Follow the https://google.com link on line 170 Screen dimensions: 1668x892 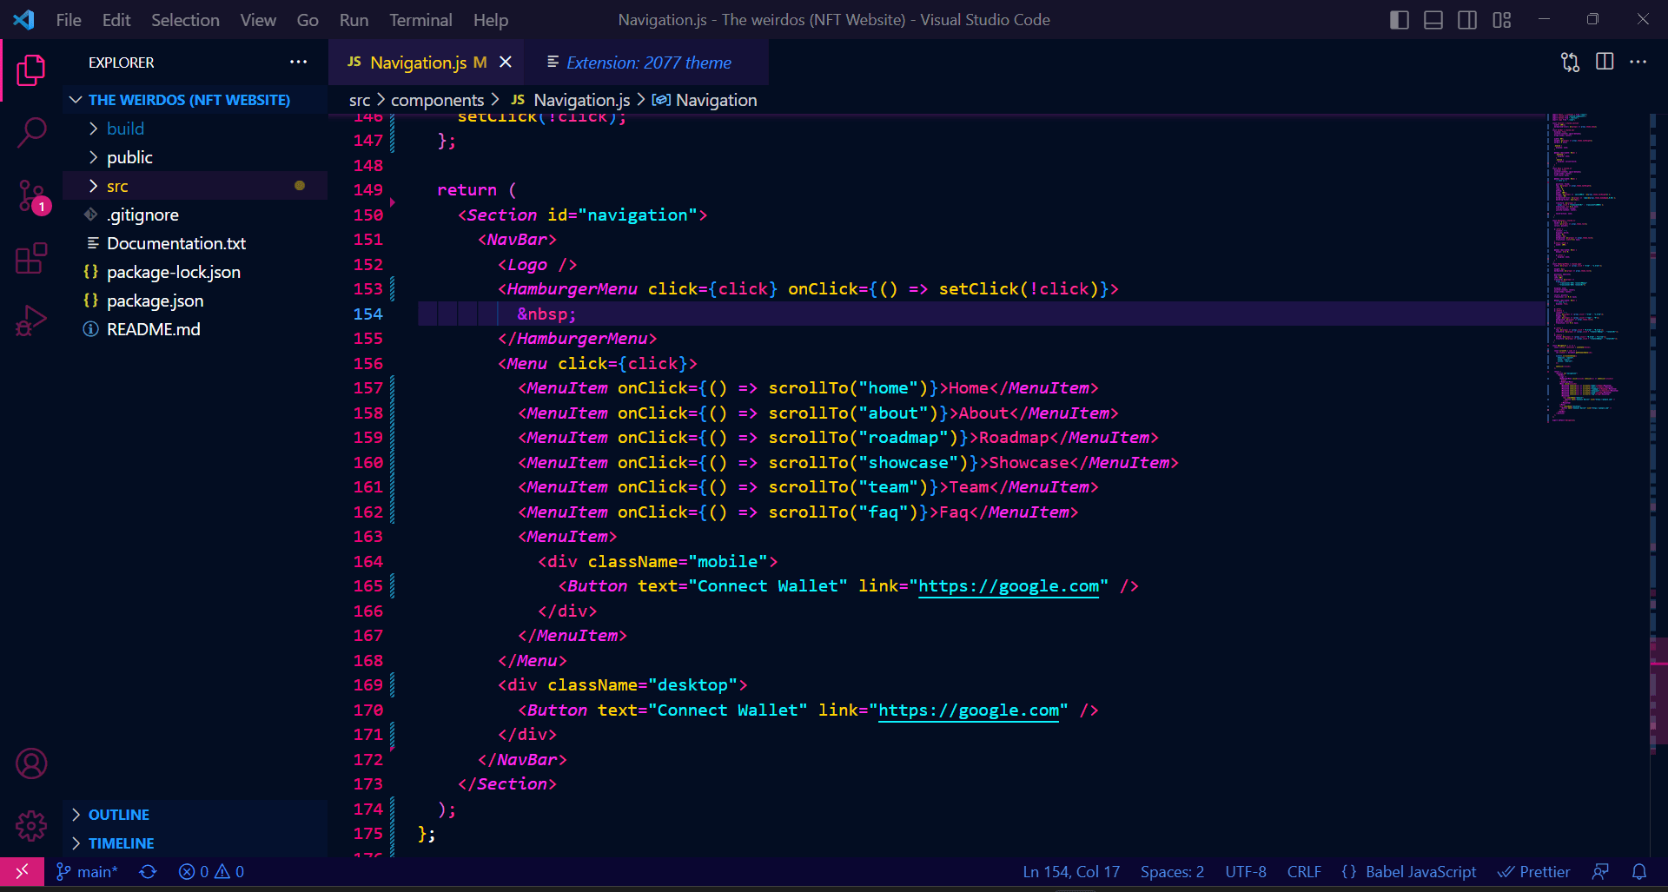coord(969,710)
